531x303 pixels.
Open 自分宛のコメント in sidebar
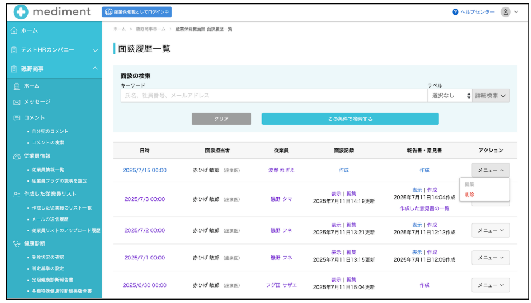[50, 132]
